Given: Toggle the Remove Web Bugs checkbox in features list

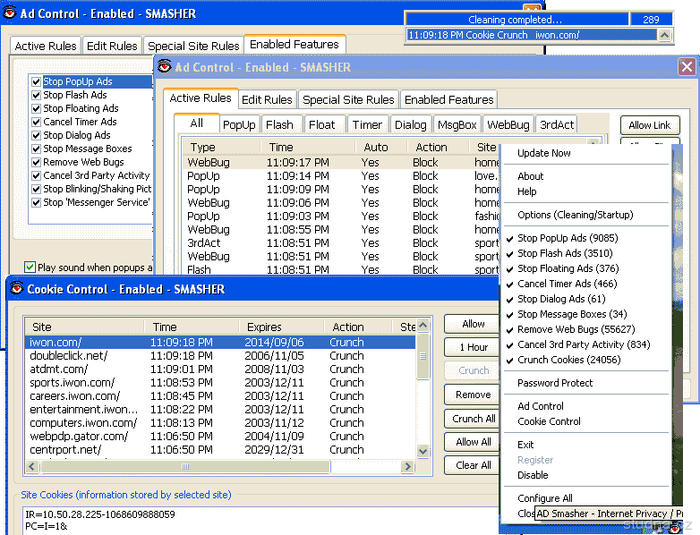Looking at the screenshot, I should tap(37, 162).
